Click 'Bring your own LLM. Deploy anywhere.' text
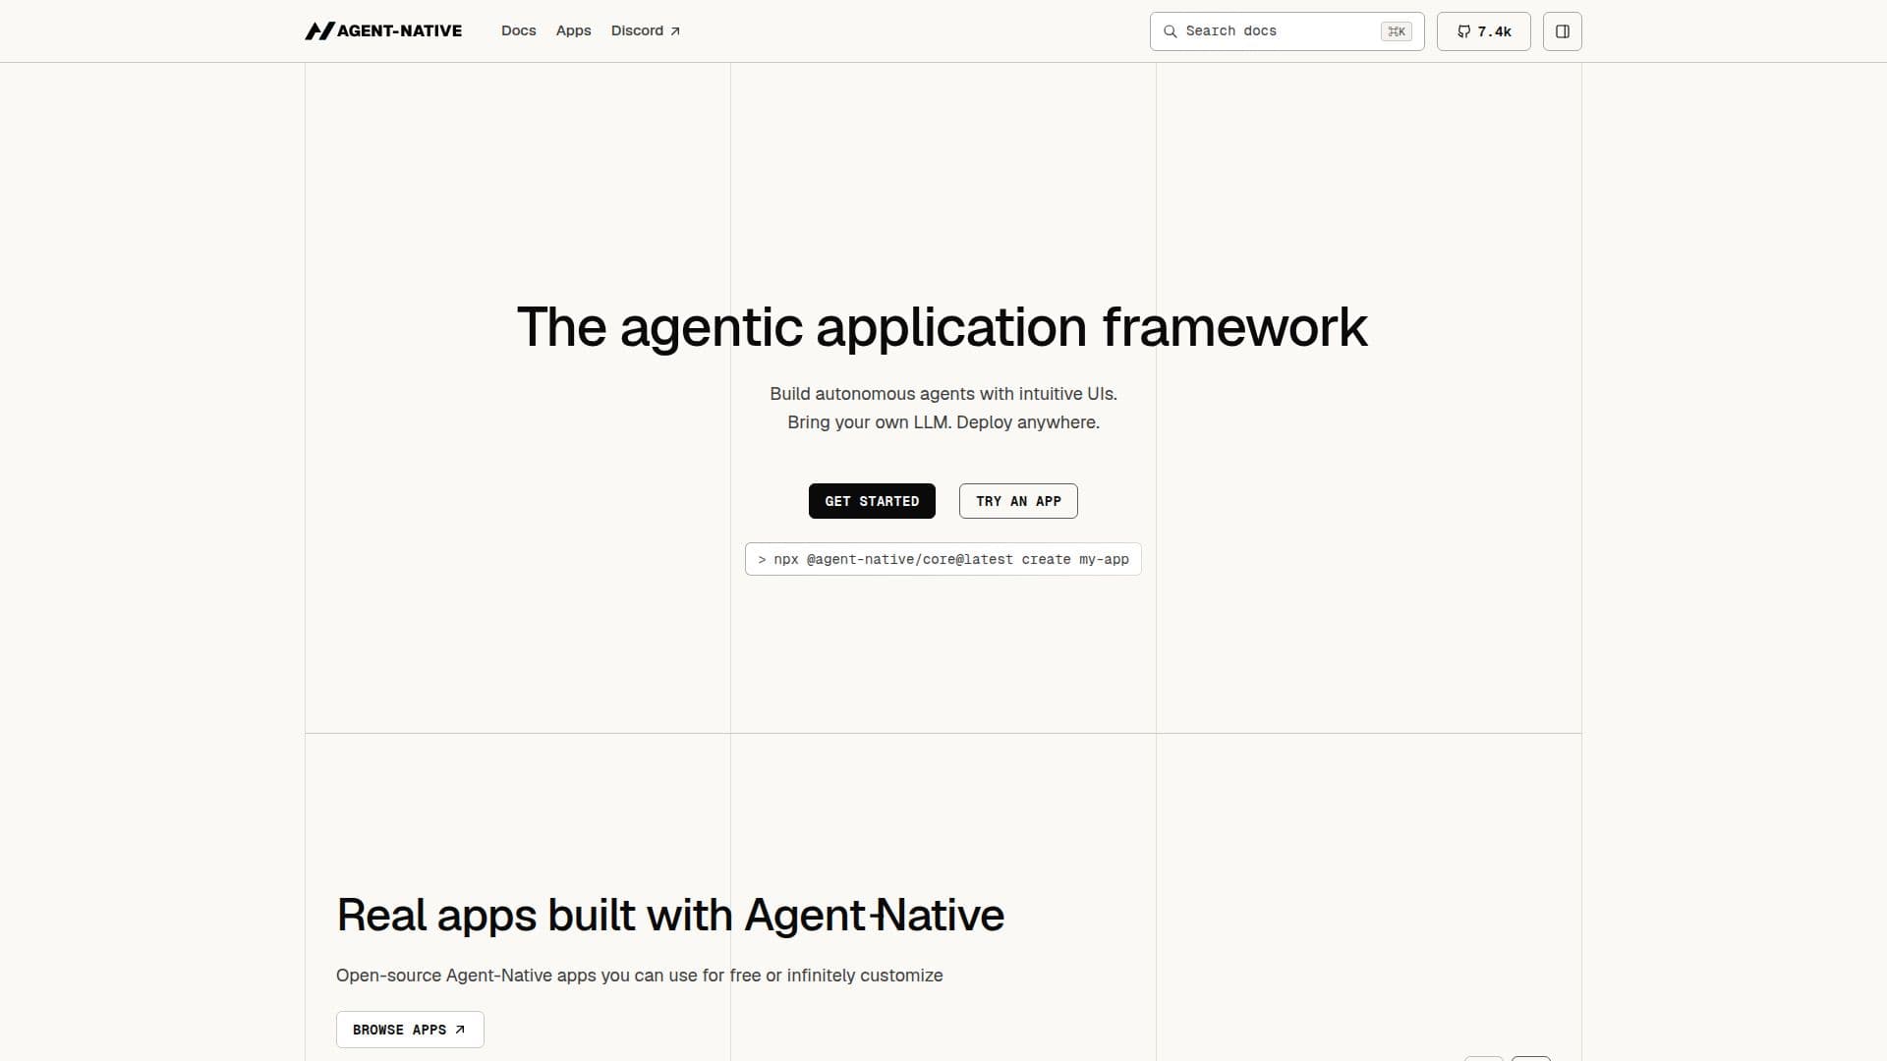Screen dimensions: 1887x1061 (x=943, y=422)
